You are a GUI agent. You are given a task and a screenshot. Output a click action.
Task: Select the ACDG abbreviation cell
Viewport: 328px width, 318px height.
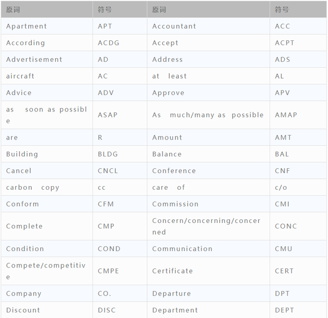[109, 43]
